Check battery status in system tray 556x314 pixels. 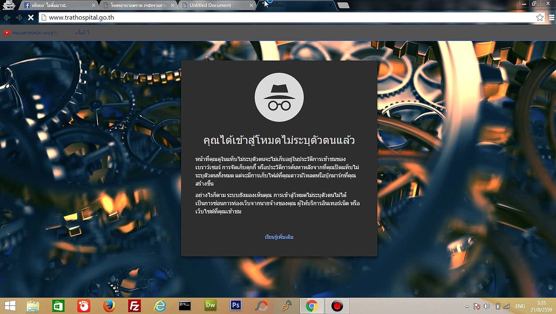(x=498, y=306)
